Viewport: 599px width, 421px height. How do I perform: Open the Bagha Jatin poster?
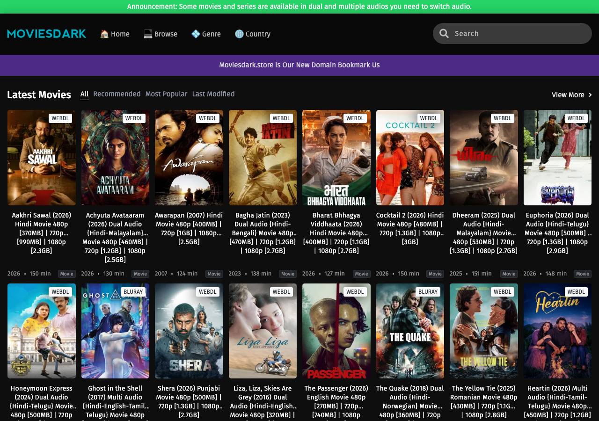263,158
